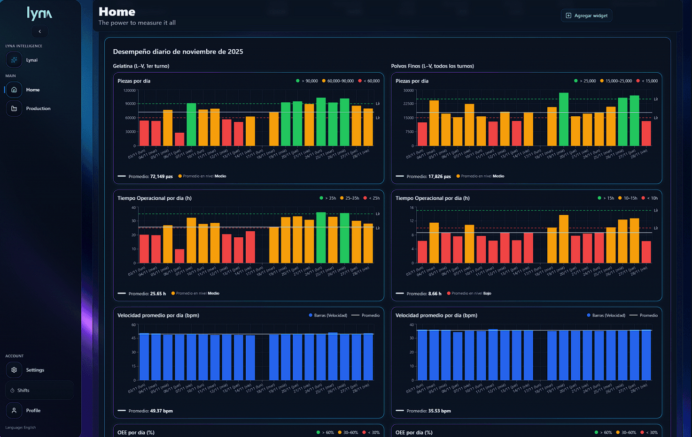This screenshot has height=437, width=692.
Task: Click the Lyna logo at the top
Action: 40,14
